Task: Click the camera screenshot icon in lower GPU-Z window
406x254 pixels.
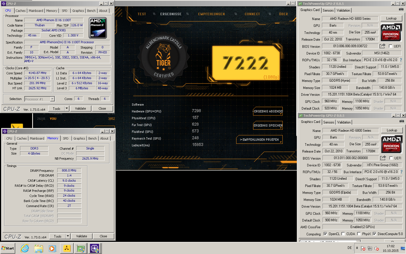Action: [401, 121]
